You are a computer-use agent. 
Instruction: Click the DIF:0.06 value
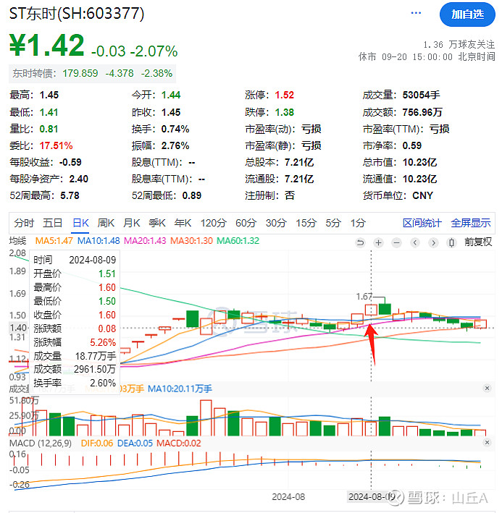coord(96,444)
